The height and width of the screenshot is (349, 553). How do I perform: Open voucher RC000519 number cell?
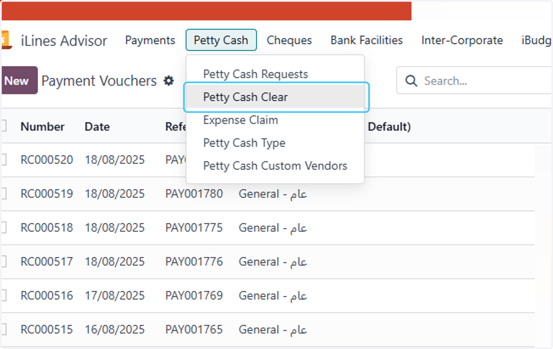(47, 194)
